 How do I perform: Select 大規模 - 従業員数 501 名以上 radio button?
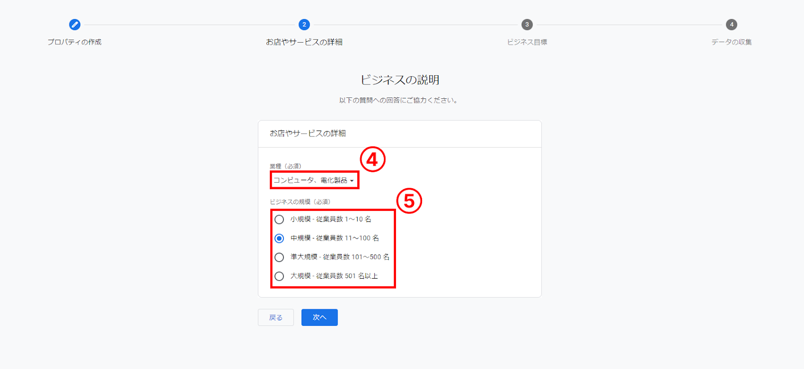point(279,276)
